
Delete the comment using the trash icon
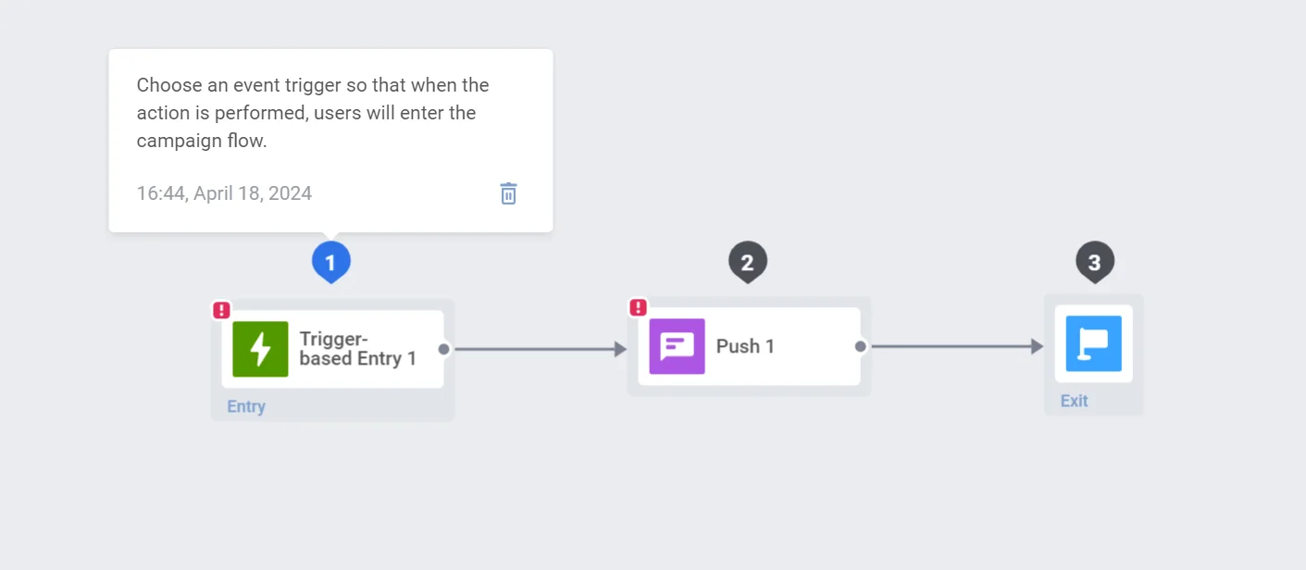[x=507, y=192]
